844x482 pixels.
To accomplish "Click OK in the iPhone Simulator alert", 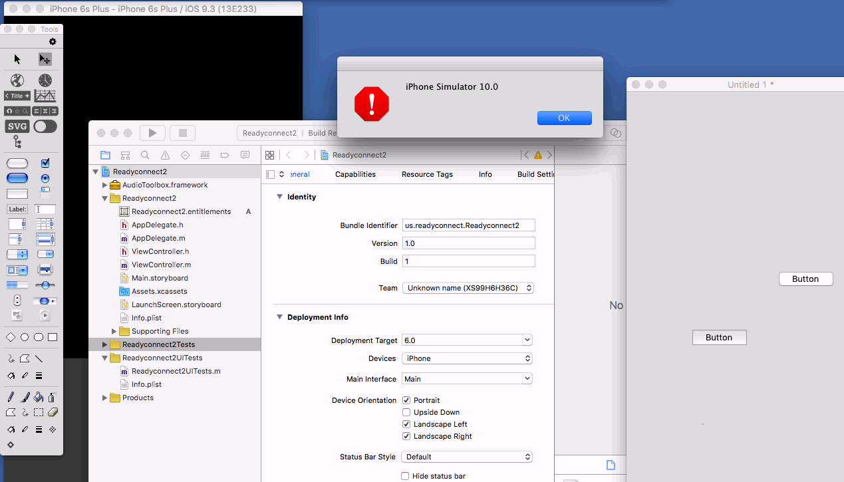I will 564,118.
